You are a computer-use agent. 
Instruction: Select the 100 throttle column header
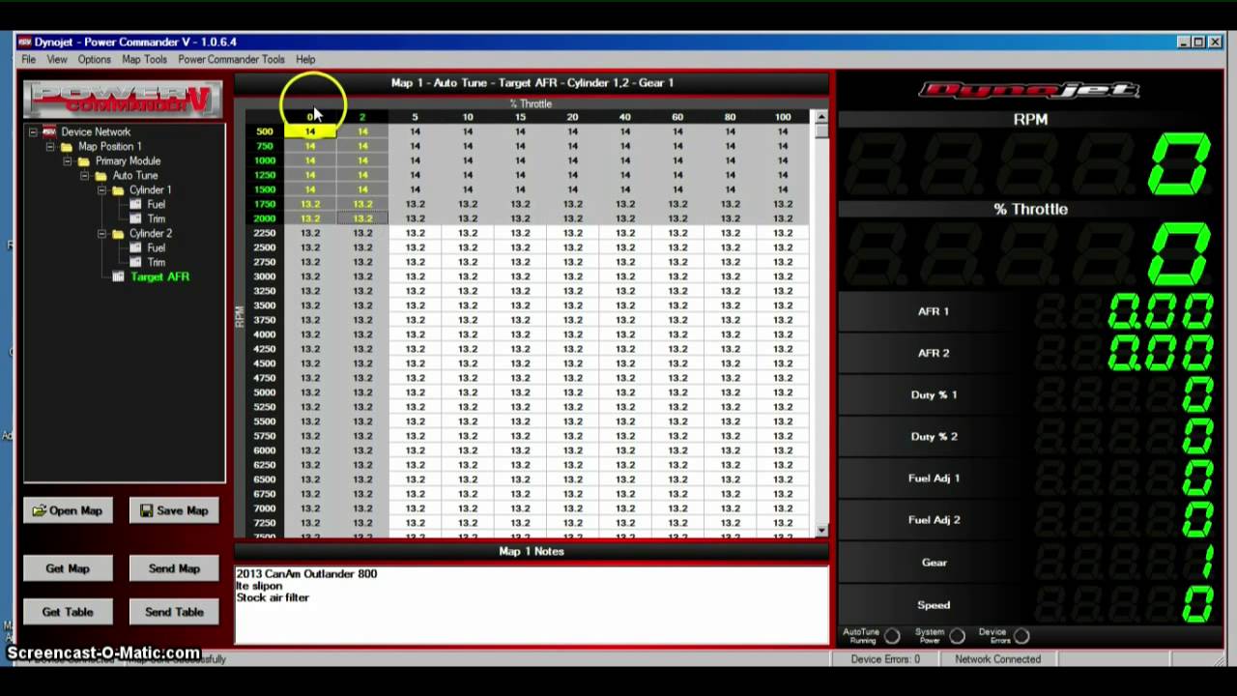(x=783, y=117)
